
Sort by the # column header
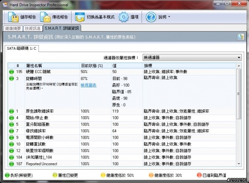[18, 66]
